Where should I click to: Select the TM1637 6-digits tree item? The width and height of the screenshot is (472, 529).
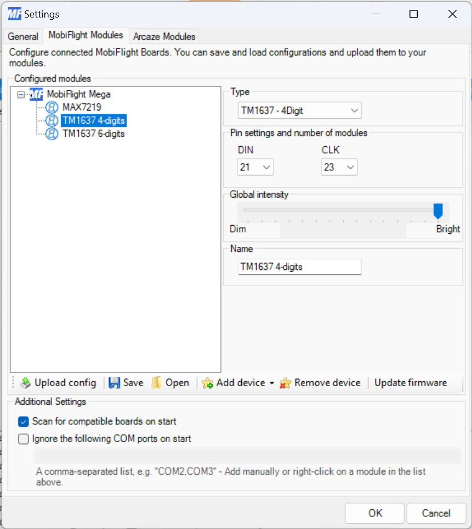pyautogui.click(x=94, y=134)
